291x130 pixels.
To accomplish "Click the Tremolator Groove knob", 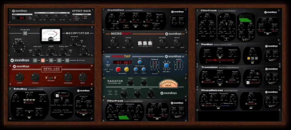I will tap(220, 74).
